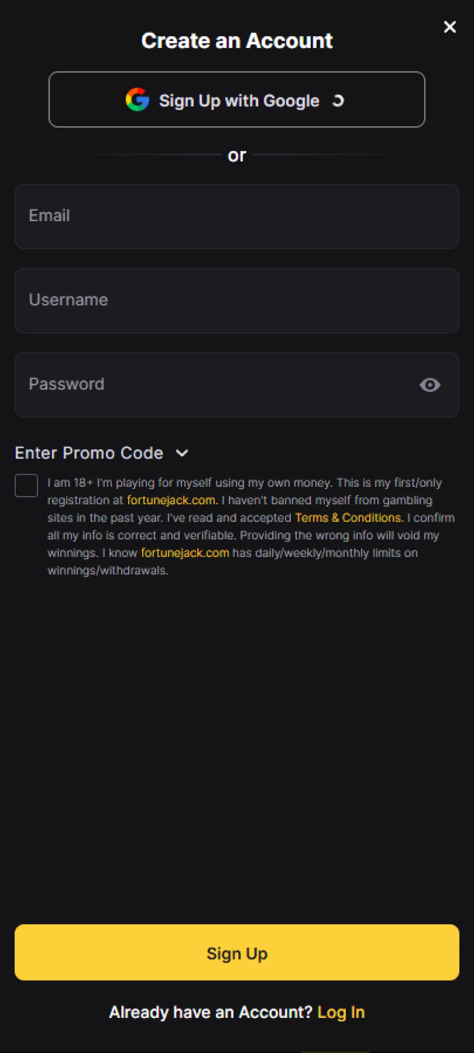Viewport: 474px width, 1053px height.
Task: Click 'Already have an Account?' text
Action: coord(210,1012)
